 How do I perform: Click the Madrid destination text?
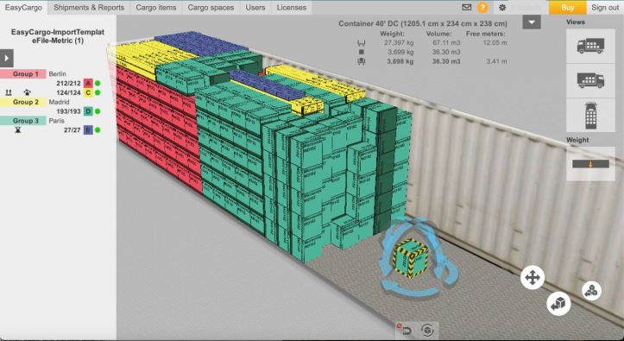(59, 102)
